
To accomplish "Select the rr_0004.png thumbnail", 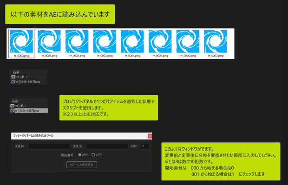I will coord(132,41).
